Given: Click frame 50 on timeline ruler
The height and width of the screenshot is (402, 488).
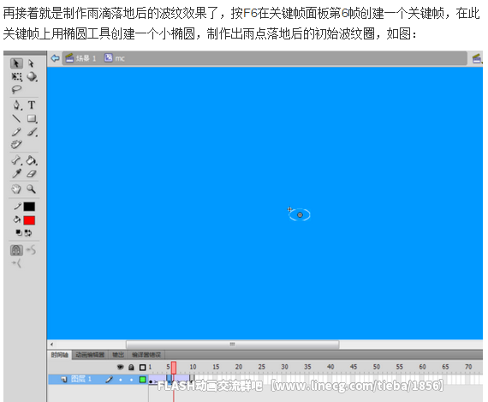Looking at the screenshot, I should 376,367.
